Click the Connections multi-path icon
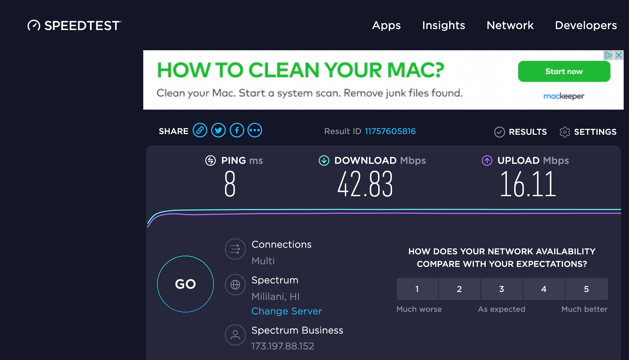Image resolution: width=629 pixels, height=360 pixels. click(235, 249)
